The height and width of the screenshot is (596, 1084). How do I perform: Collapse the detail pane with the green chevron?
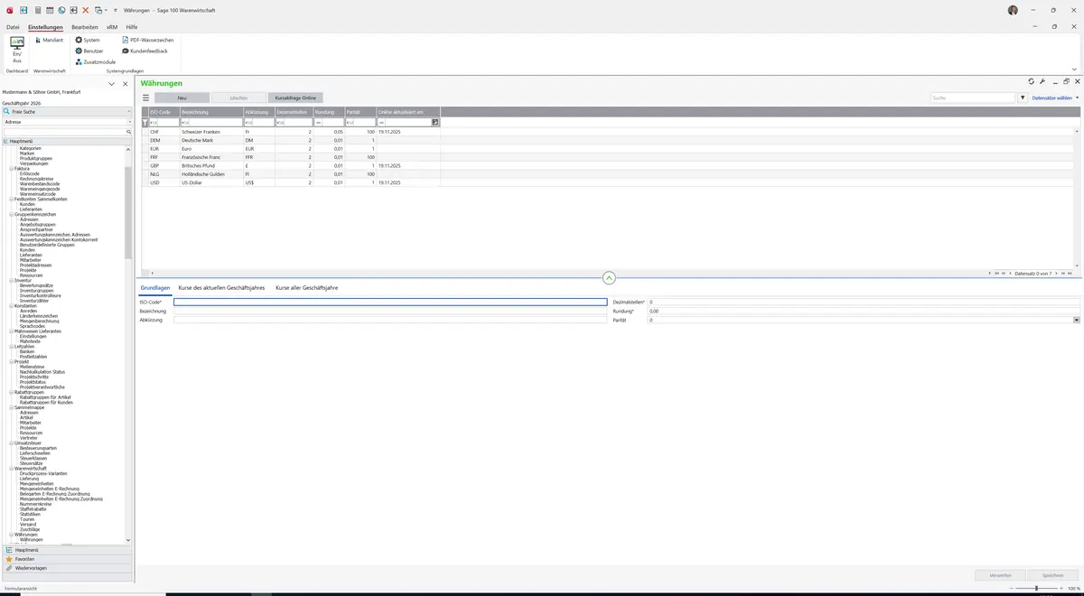coord(609,278)
